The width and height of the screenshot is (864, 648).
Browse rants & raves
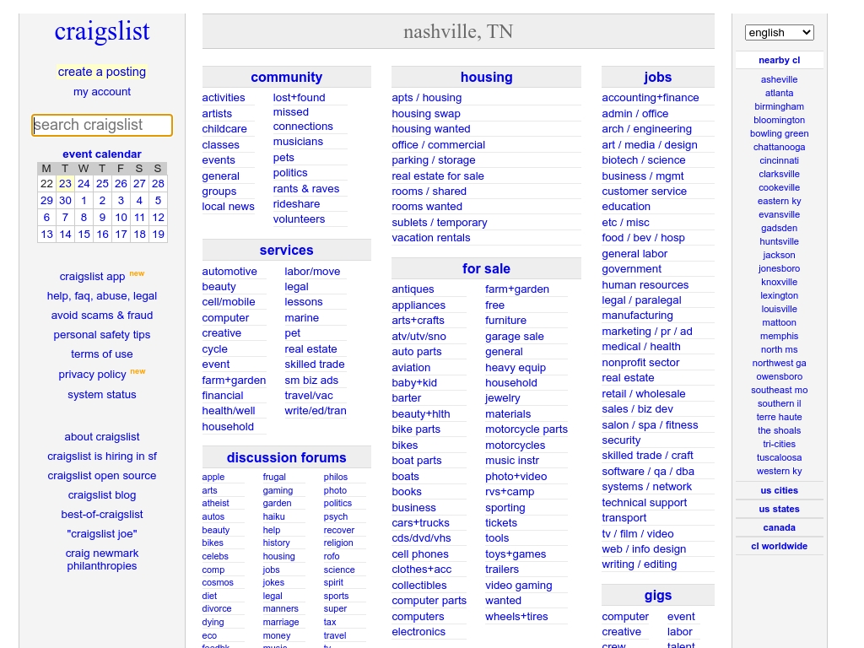306,188
